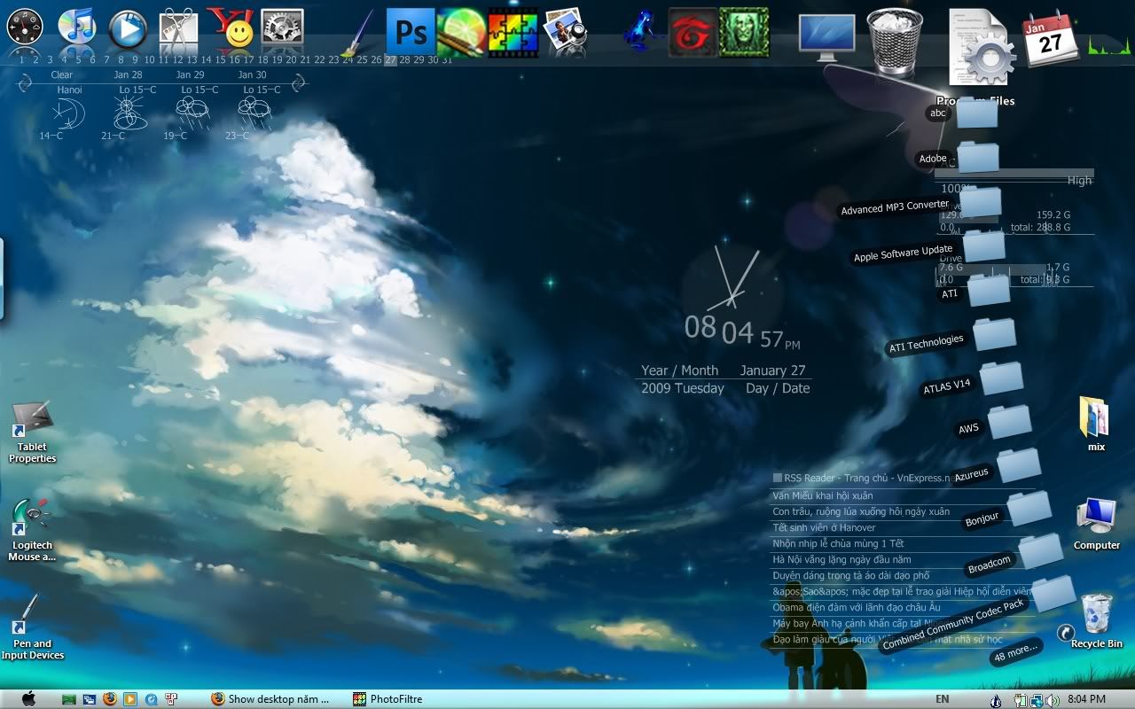Image resolution: width=1135 pixels, height=709 pixels.
Task: Launch the Photoshop icon in the dock
Action: [411, 31]
